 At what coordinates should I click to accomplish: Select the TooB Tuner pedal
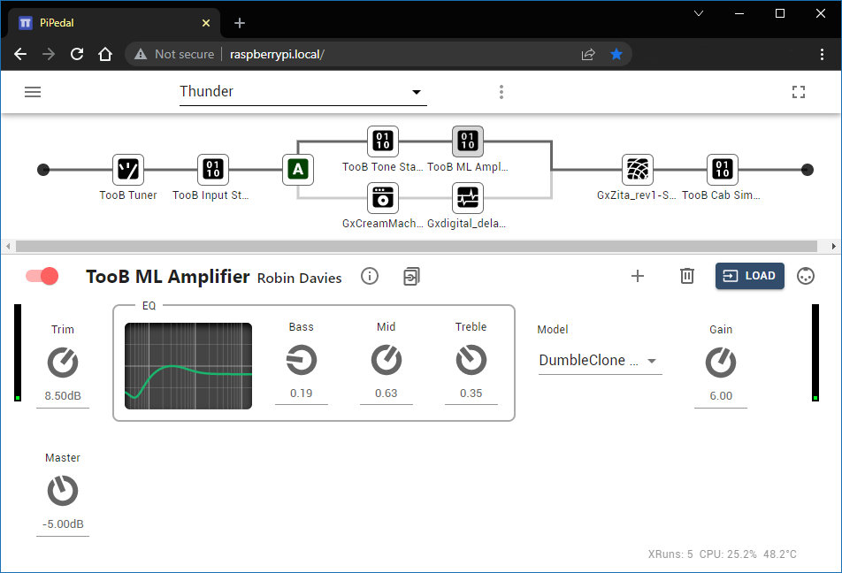click(x=128, y=170)
